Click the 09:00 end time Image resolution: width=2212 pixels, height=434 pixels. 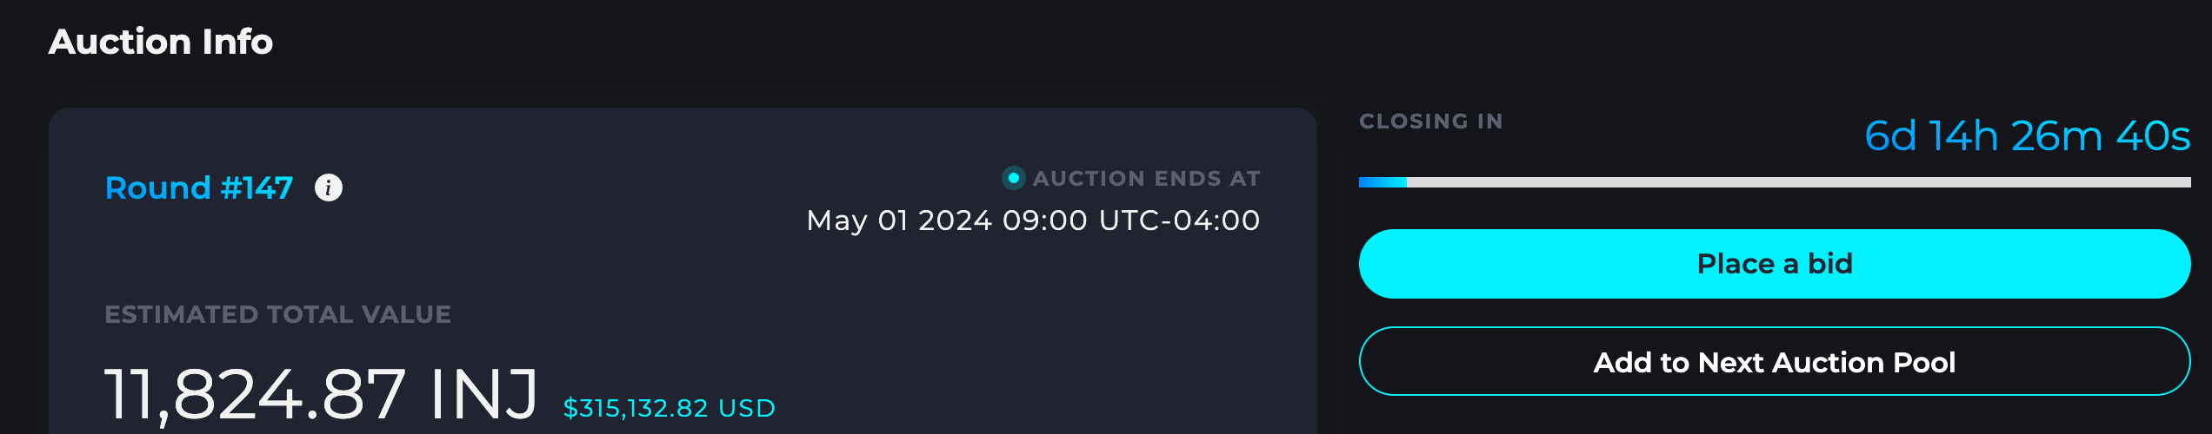(x=1044, y=220)
